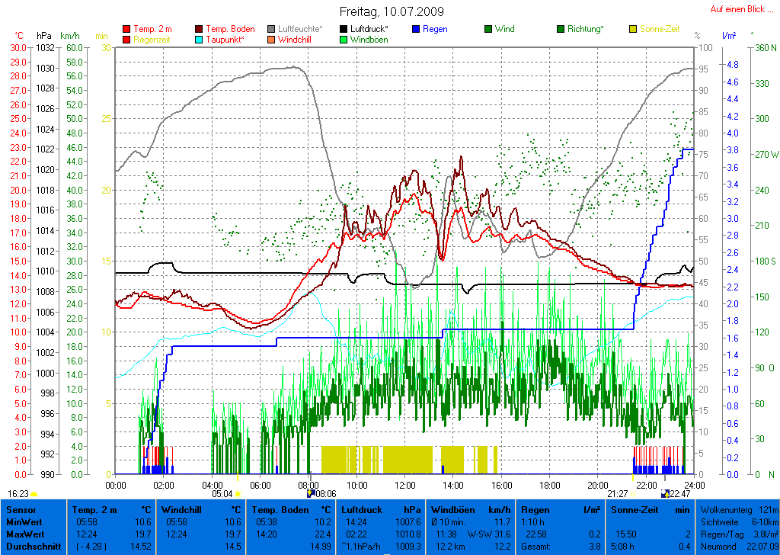Image resolution: width=780 pixels, height=555 pixels.
Task: Click the moon icon beside 08:06
Action: [310, 494]
